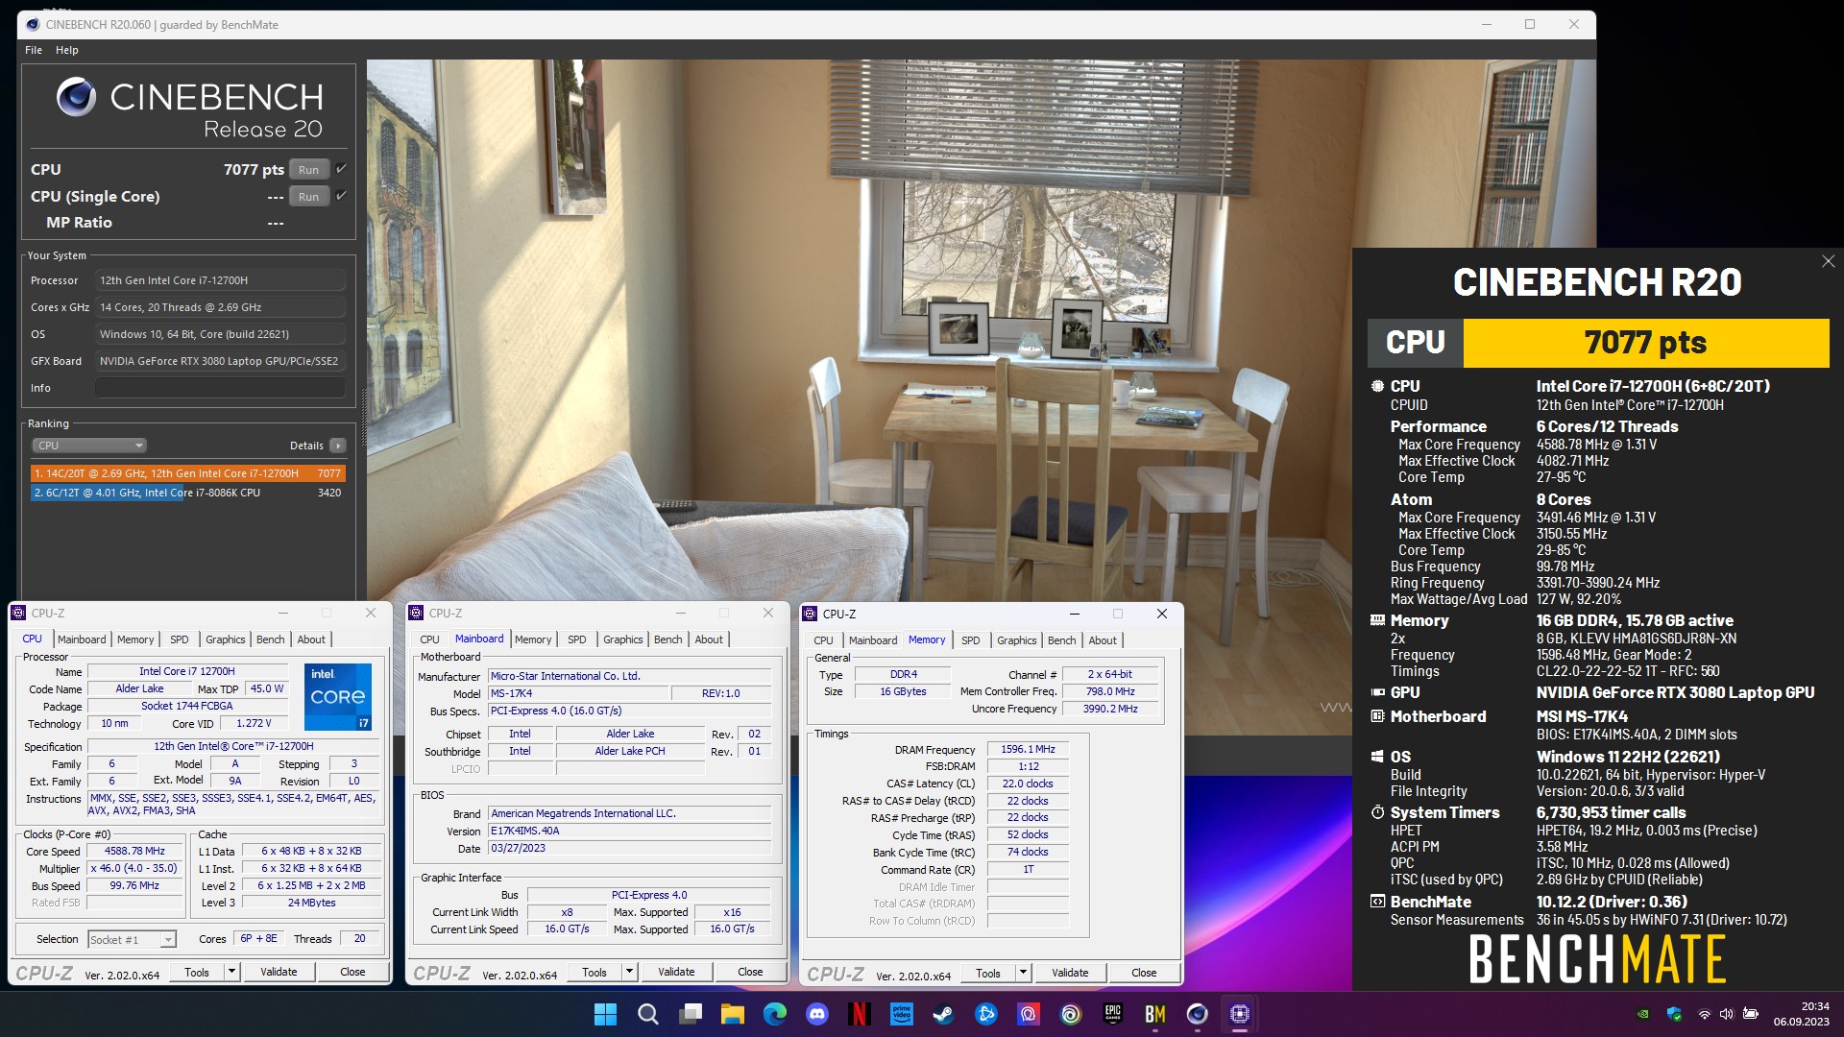Open Battle.net from taskbar
The image size is (1844, 1037).
point(986,1014)
